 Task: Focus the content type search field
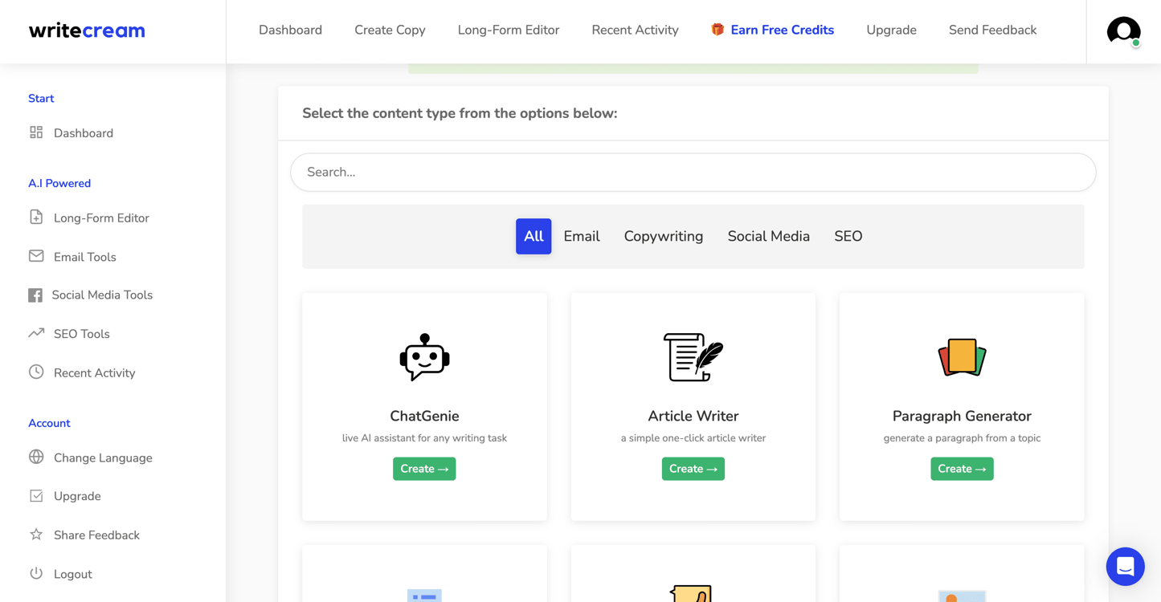[693, 173]
